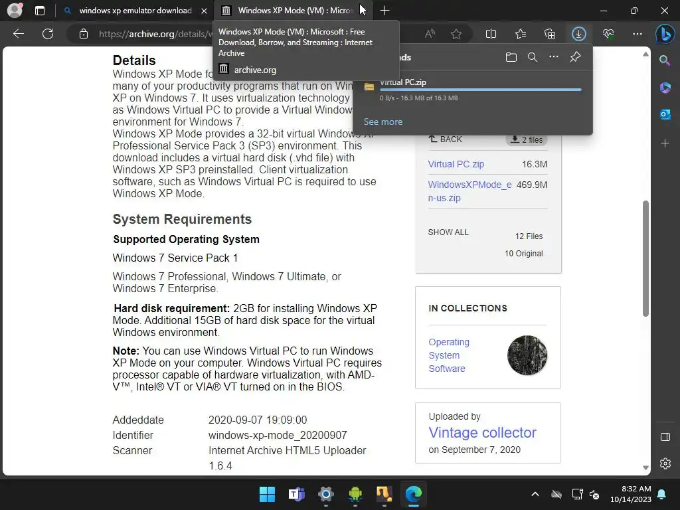Toggle split screen icon
This screenshot has width=680, height=510.
[x=491, y=34]
